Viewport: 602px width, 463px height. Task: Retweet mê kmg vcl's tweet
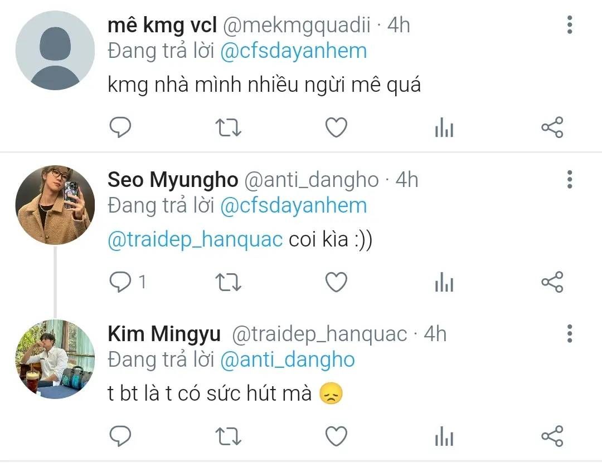click(228, 128)
